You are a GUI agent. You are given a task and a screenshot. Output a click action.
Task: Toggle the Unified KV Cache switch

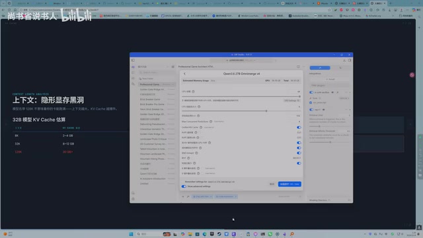(299, 127)
